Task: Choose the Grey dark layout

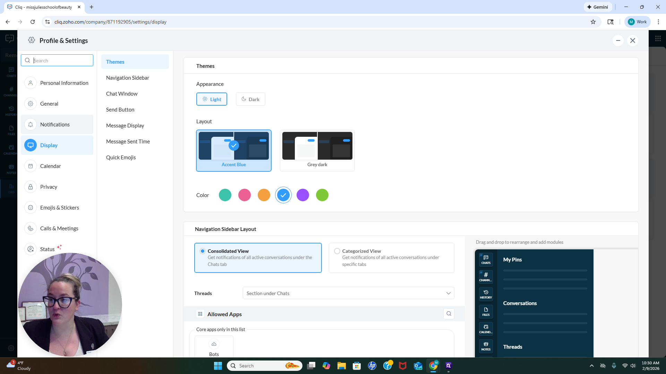Action: pyautogui.click(x=317, y=151)
